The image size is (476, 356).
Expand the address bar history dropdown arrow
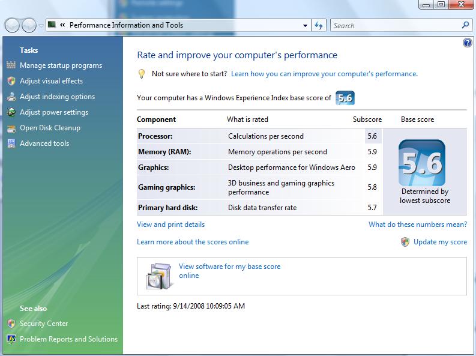pos(305,26)
